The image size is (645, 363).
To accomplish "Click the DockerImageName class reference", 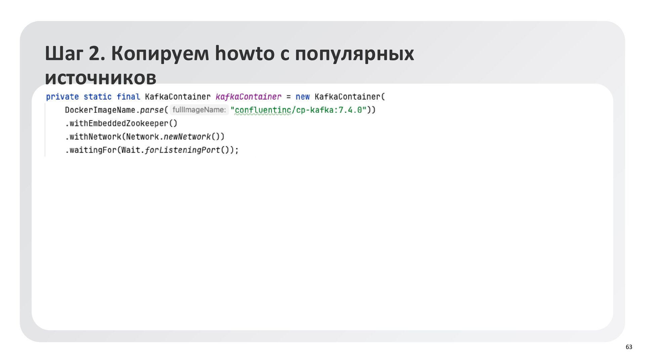I will (x=100, y=110).
